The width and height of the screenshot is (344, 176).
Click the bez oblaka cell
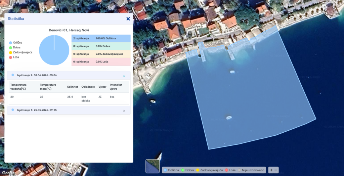(86, 99)
